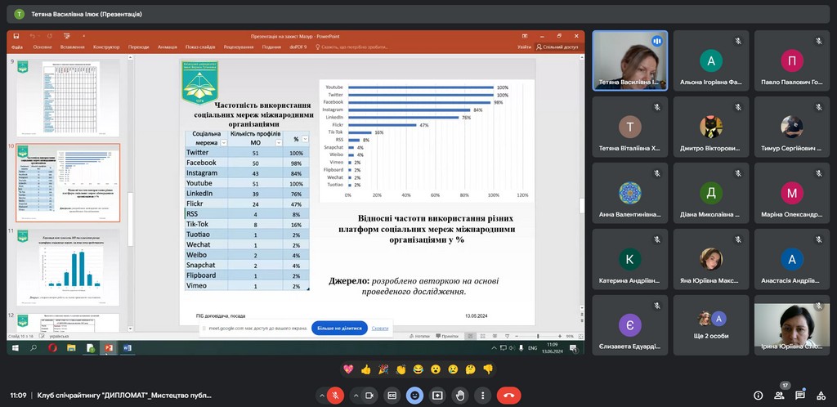Show the participants list panel
Viewport: 837px width, 407px height.
click(x=778, y=395)
